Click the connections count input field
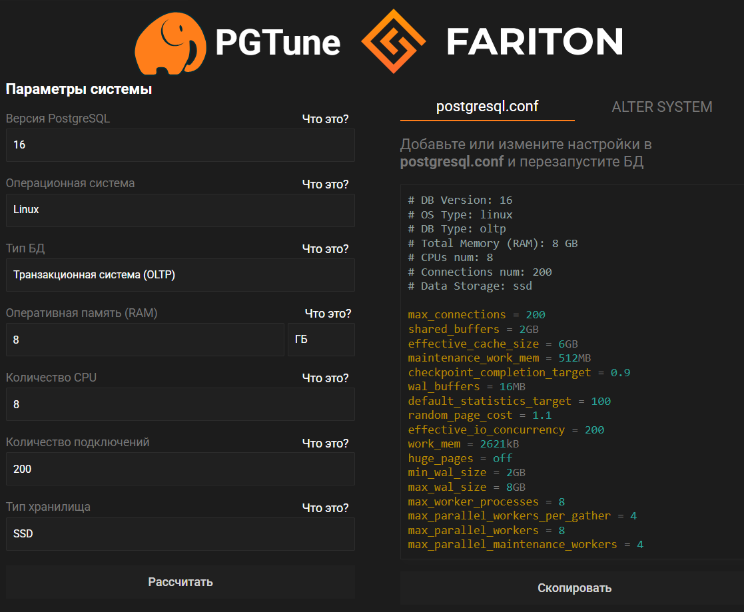This screenshot has width=744, height=612. (180, 469)
